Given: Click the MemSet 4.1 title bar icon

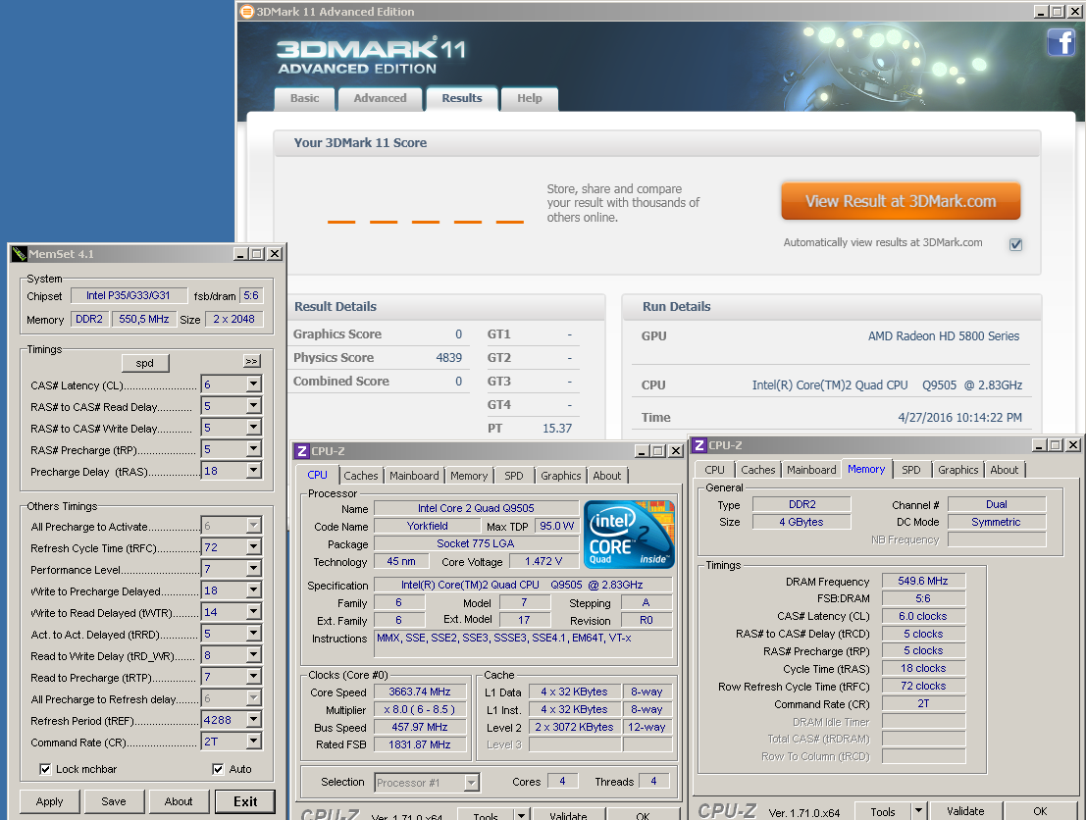Looking at the screenshot, I should (20, 254).
